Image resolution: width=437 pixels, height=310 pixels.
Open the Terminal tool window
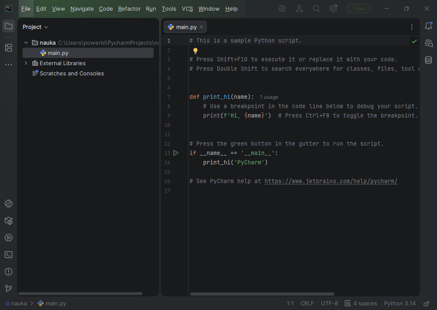[x=9, y=255]
